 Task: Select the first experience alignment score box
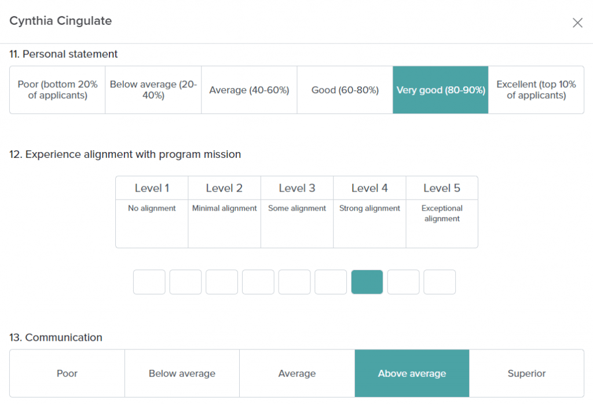click(x=149, y=282)
